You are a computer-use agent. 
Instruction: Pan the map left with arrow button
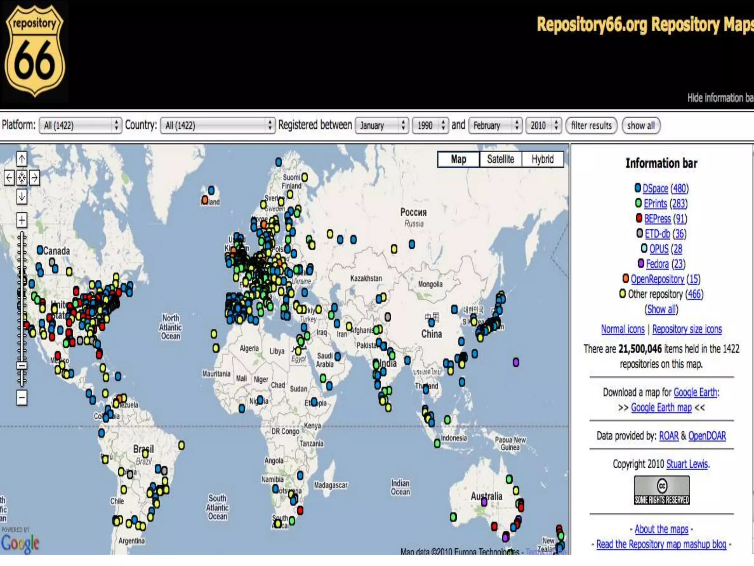coord(9,178)
